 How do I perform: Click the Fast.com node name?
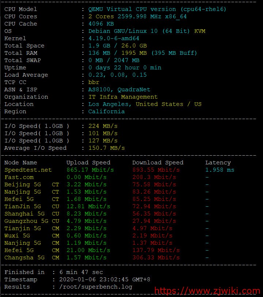click(x=19, y=177)
